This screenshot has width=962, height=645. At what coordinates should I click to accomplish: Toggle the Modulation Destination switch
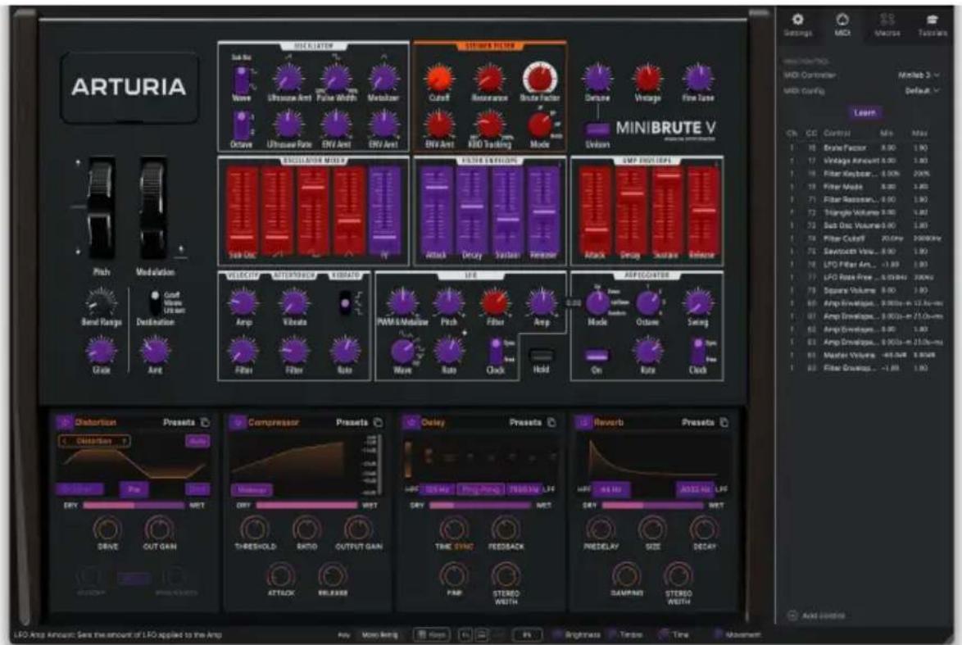[155, 303]
